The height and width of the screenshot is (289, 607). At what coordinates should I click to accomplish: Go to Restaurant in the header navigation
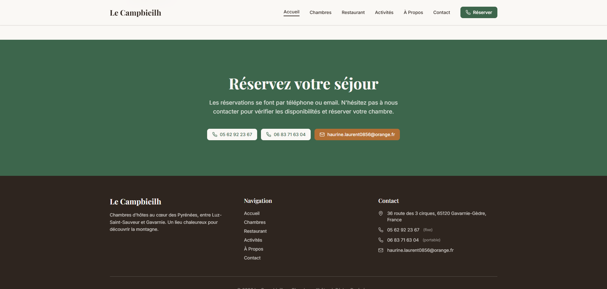pos(353,12)
